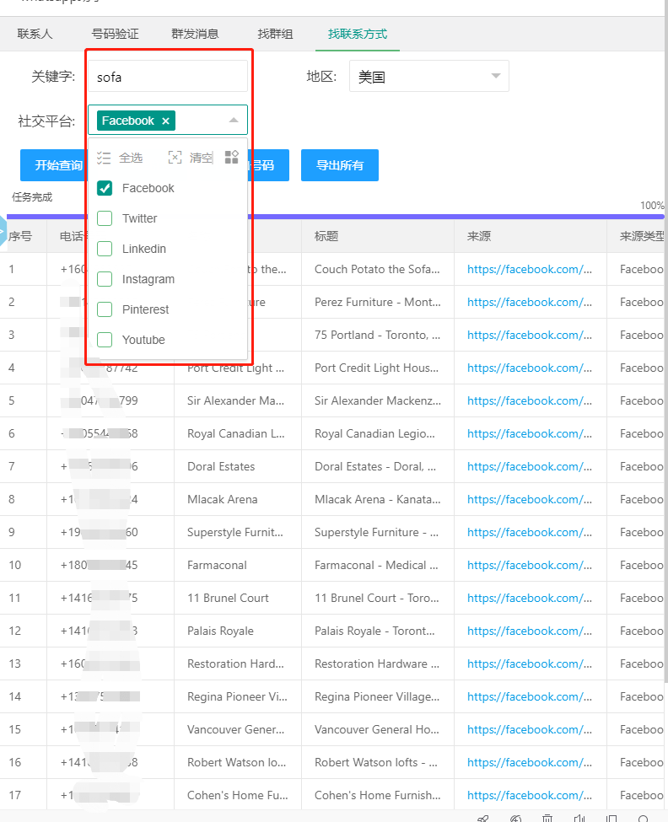Switch to the 号码验证 tab
Viewport: 668px width, 822px height.
[116, 35]
